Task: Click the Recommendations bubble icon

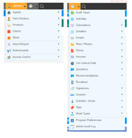Action: pyautogui.click(x=72, y=76)
